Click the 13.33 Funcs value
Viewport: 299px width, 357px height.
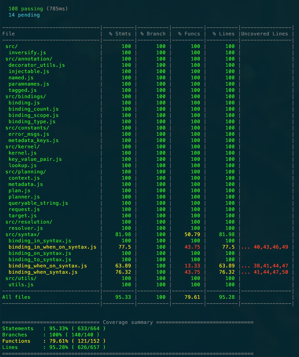coord(192,266)
